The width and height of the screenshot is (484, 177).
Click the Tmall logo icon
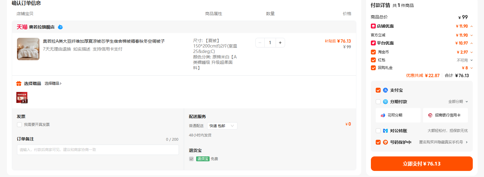pos(22,27)
